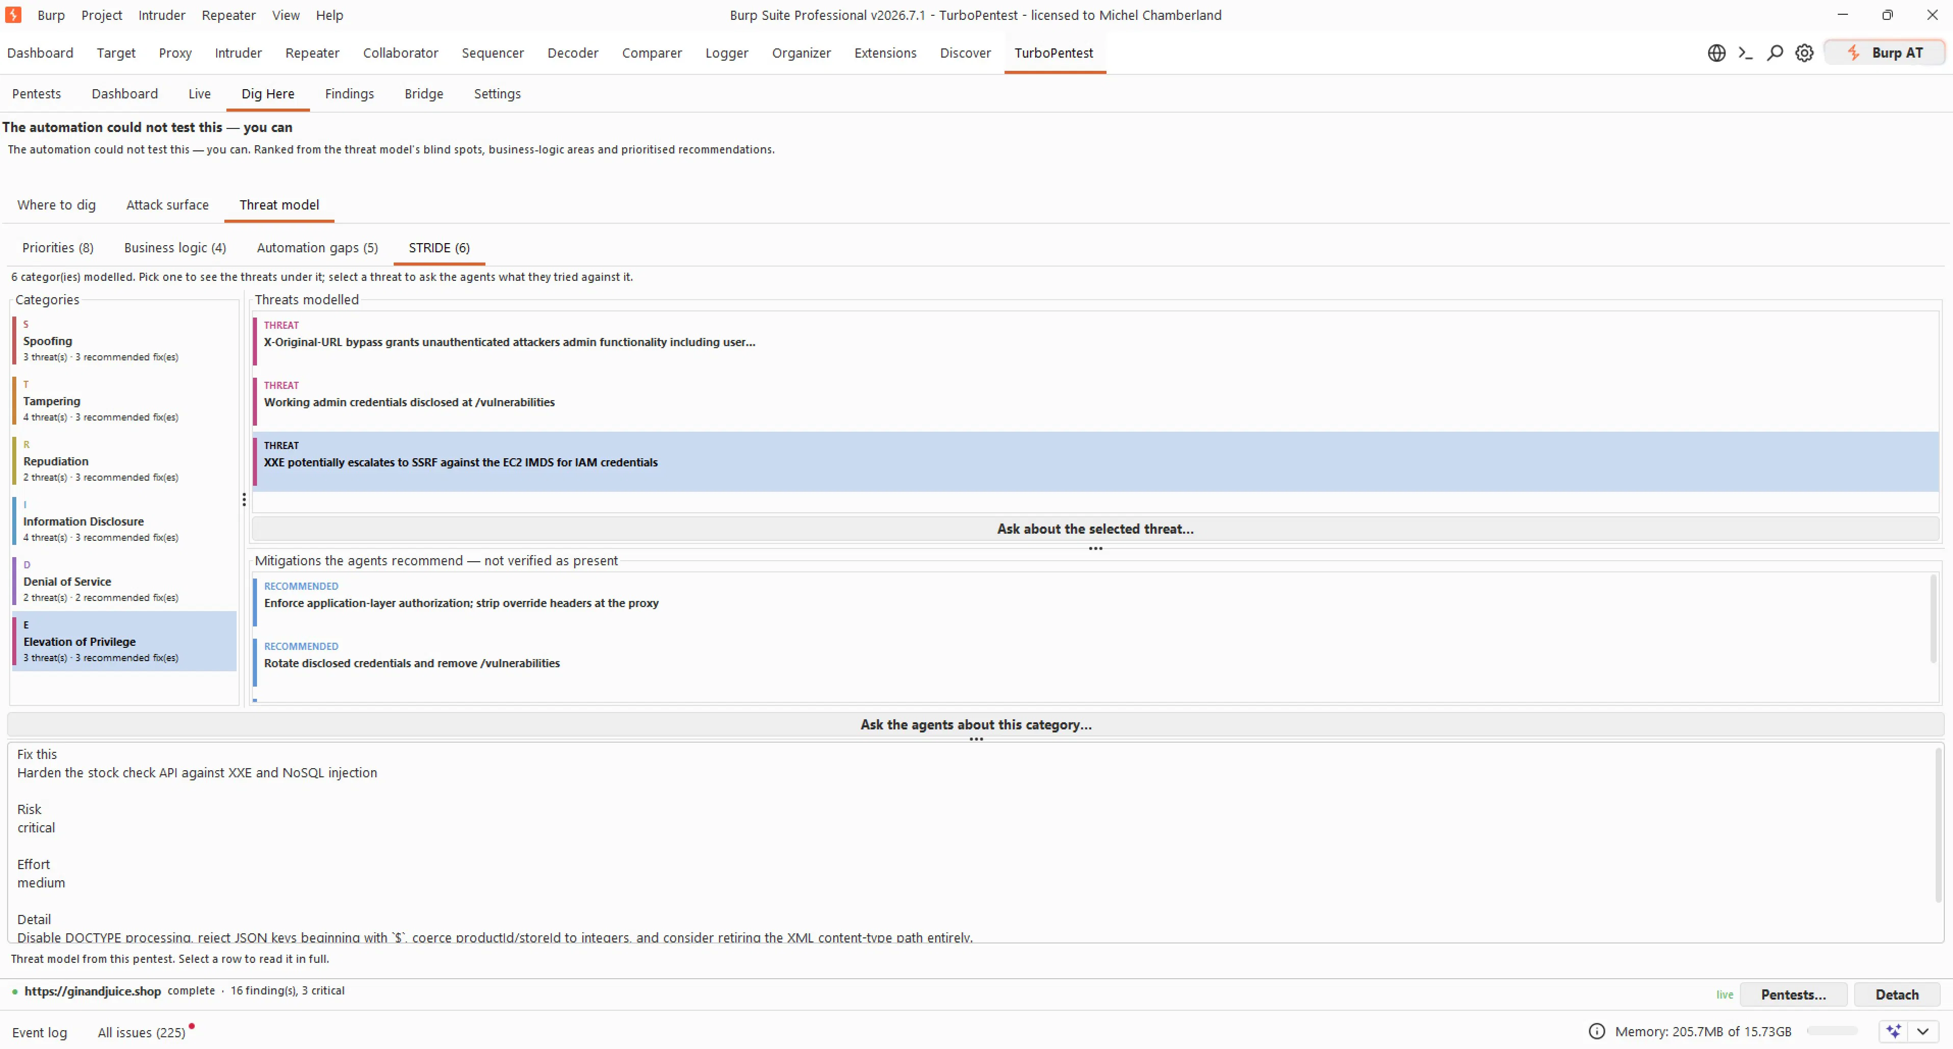The height and width of the screenshot is (1049, 1953).
Task: Select the X-Original-URL bypass threat row
Action: (x=1095, y=342)
